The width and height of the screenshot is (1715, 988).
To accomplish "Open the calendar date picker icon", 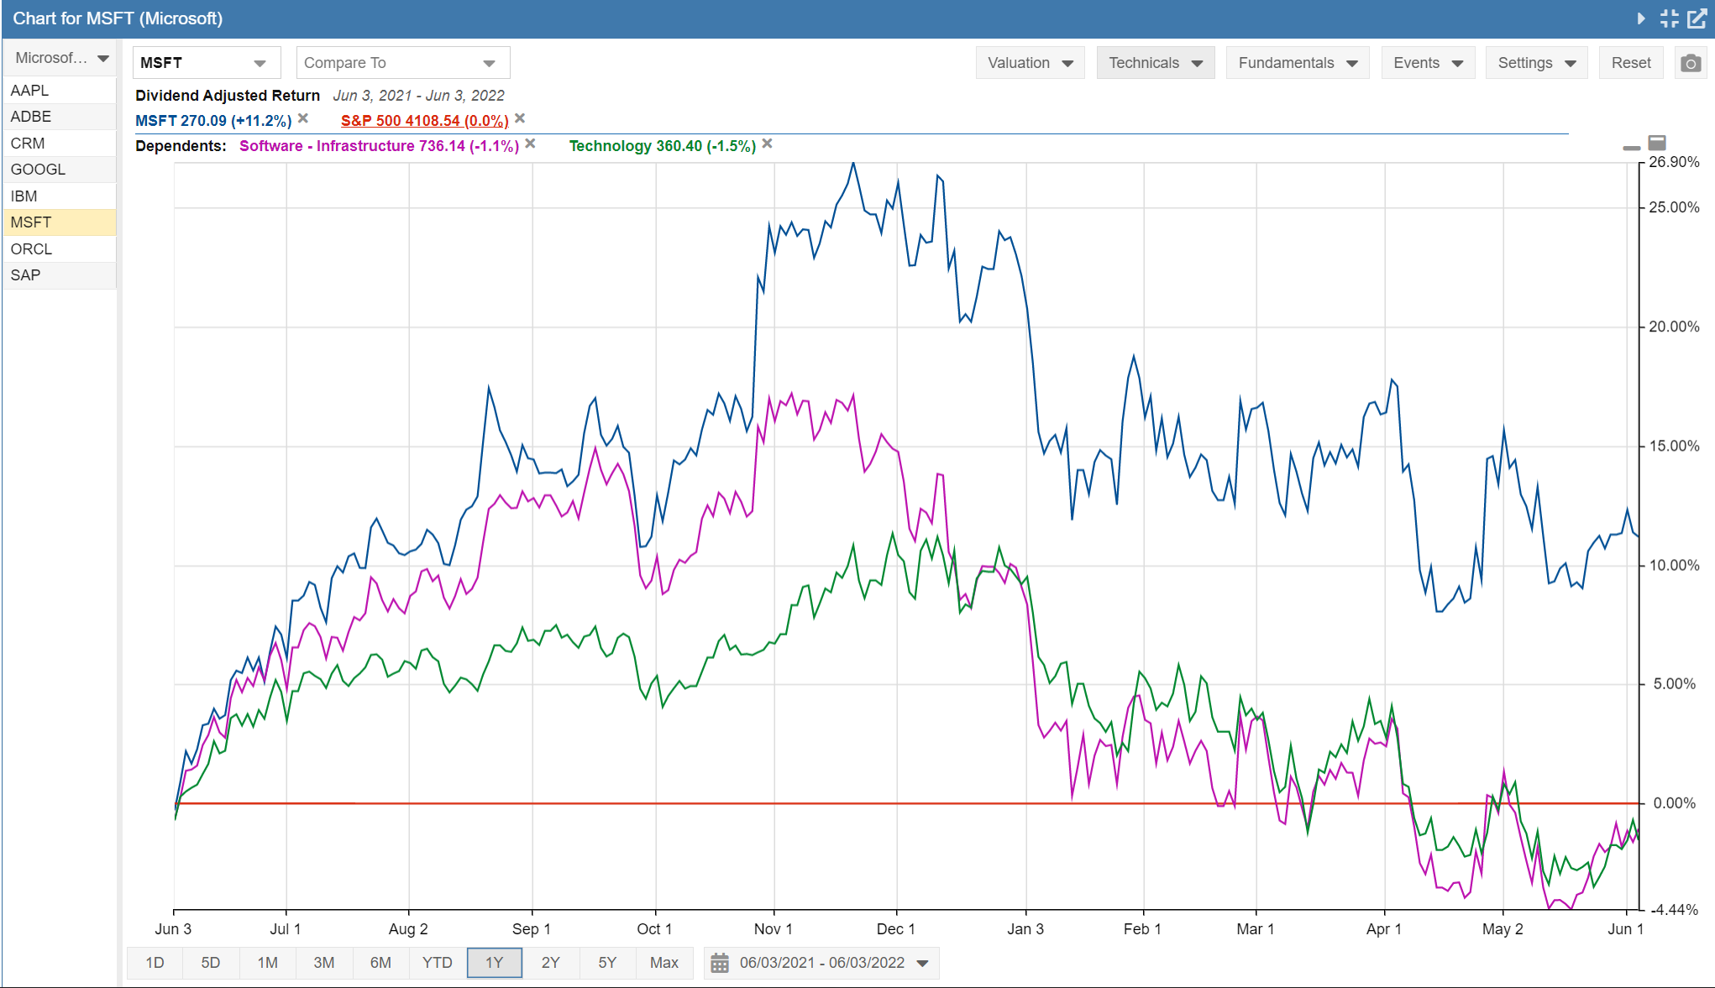I will [720, 963].
